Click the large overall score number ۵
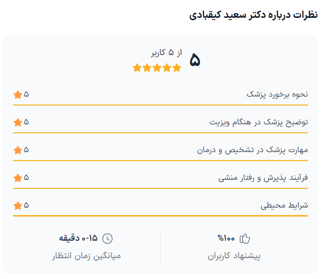 tap(195, 60)
